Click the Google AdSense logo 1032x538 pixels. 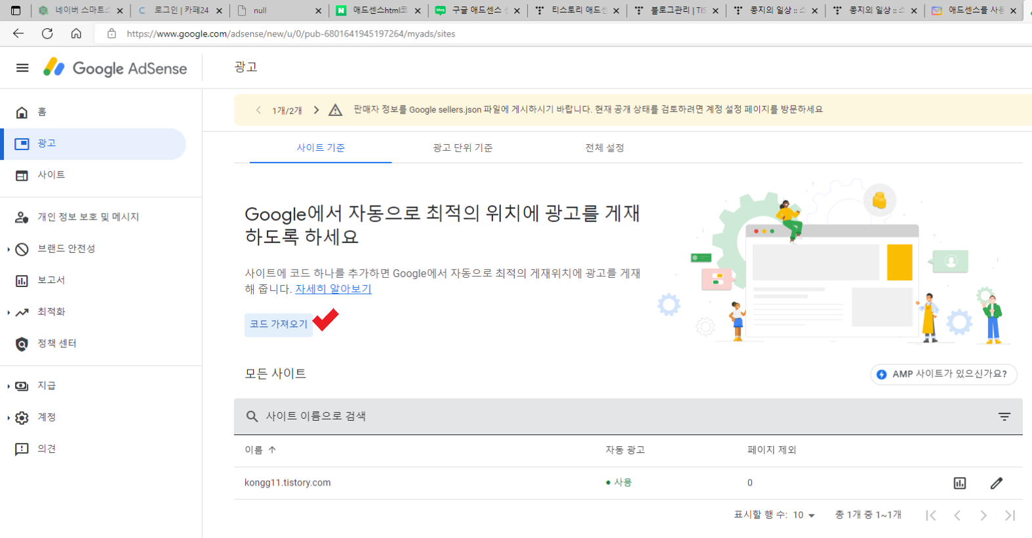(x=115, y=68)
